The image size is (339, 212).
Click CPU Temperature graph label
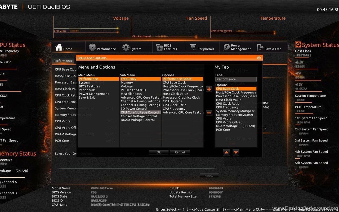click(221, 31)
